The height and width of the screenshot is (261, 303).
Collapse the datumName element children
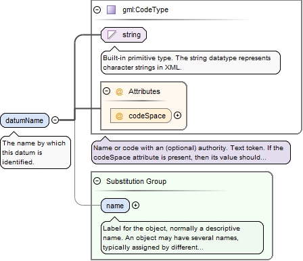coord(55,120)
